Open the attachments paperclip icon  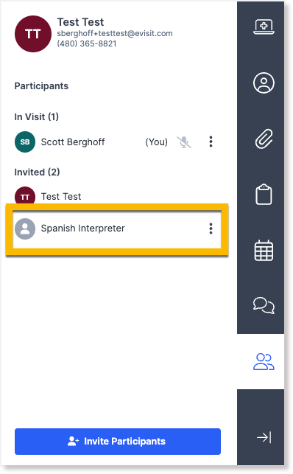click(264, 139)
